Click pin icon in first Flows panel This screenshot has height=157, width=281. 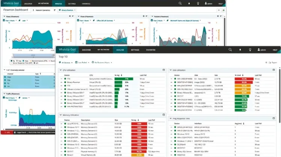pyautogui.click(x=19, y=21)
